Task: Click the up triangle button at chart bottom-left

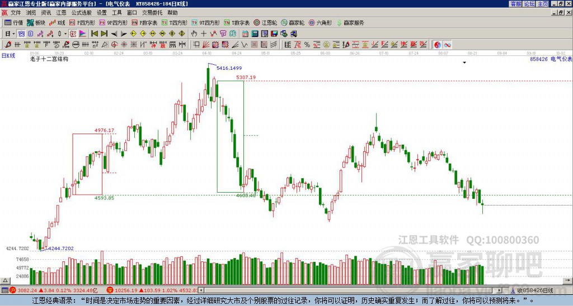Action: point(4,281)
